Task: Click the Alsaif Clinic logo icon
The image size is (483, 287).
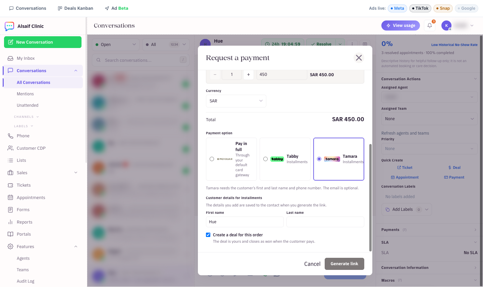Action: coord(9,26)
